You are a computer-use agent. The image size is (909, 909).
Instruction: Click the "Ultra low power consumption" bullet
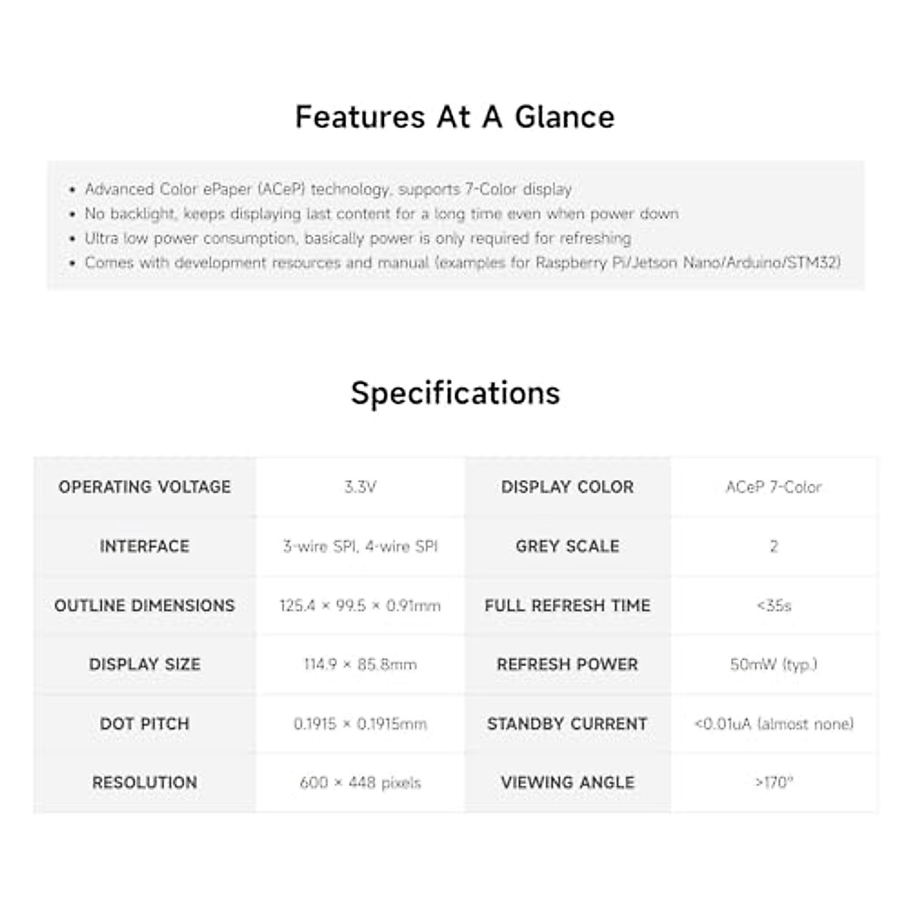coord(358,239)
